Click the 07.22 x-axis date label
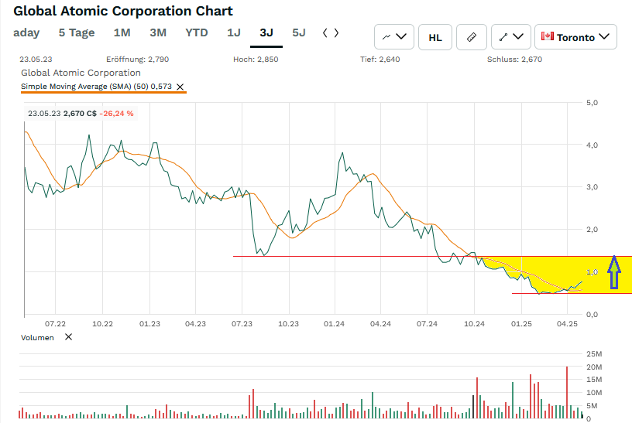 [55, 323]
